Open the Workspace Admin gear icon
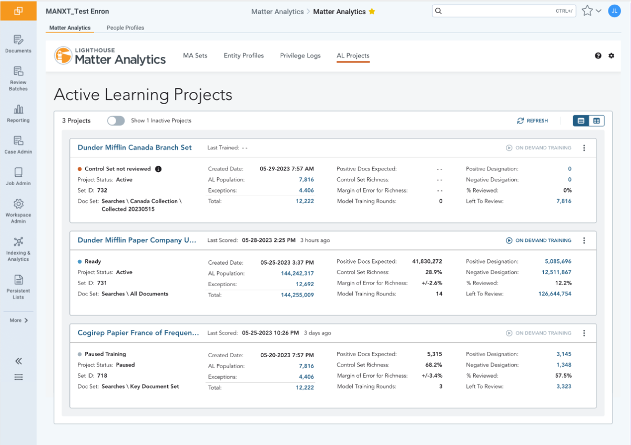The height and width of the screenshot is (445, 631). (x=18, y=204)
